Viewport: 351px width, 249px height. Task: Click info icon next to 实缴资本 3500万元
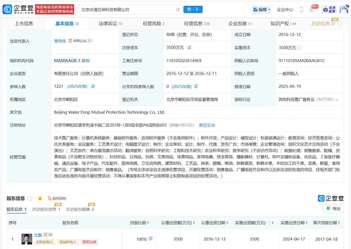[299, 48]
